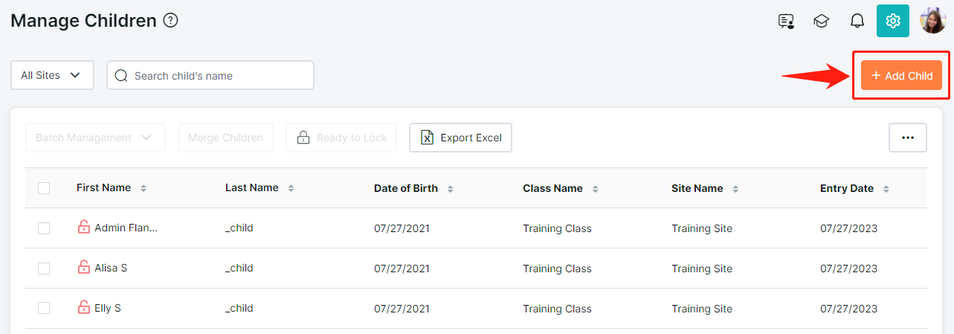Click the lock icon beside Admin Flan...
The image size is (954, 334).
coord(84,228)
